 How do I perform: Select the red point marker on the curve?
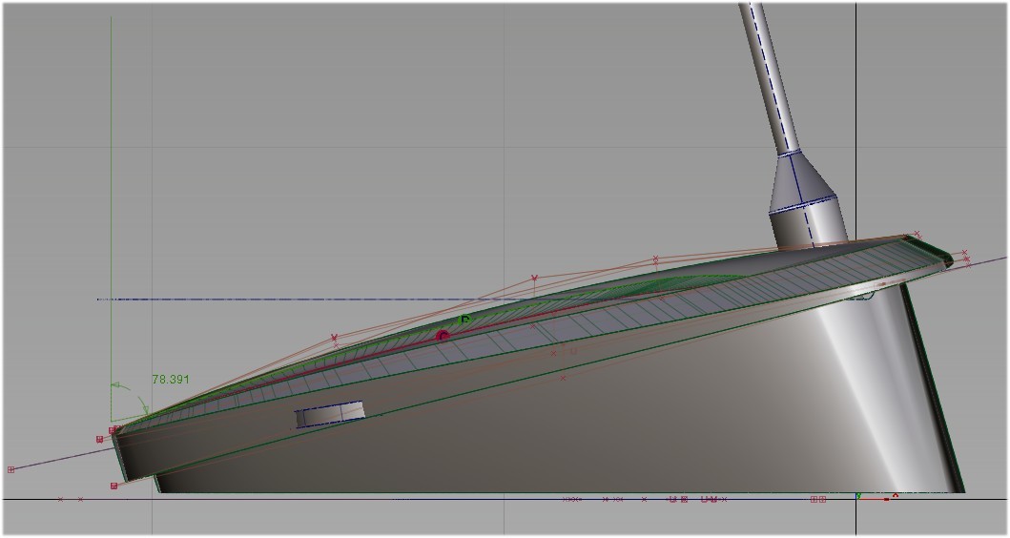coord(442,336)
